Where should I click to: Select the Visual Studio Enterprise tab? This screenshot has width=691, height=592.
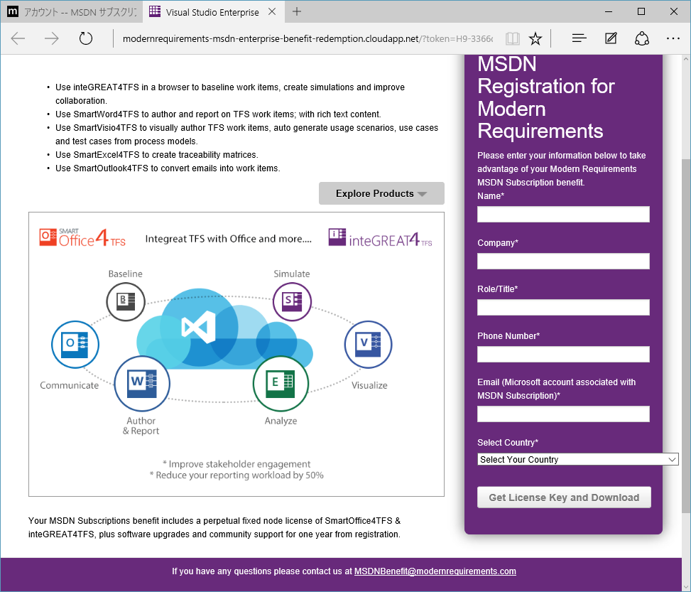pos(214,12)
